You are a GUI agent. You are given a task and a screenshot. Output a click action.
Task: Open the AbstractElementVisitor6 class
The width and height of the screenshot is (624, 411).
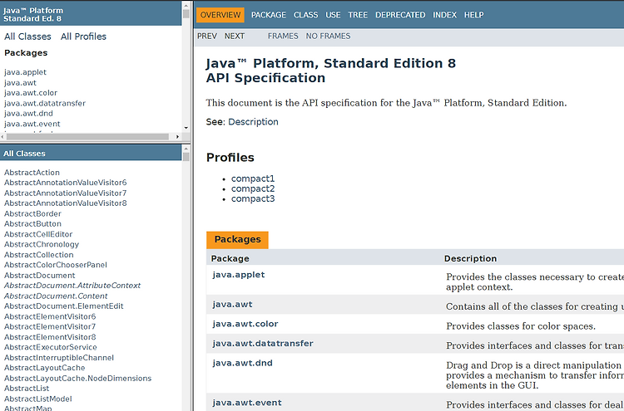[x=50, y=316]
